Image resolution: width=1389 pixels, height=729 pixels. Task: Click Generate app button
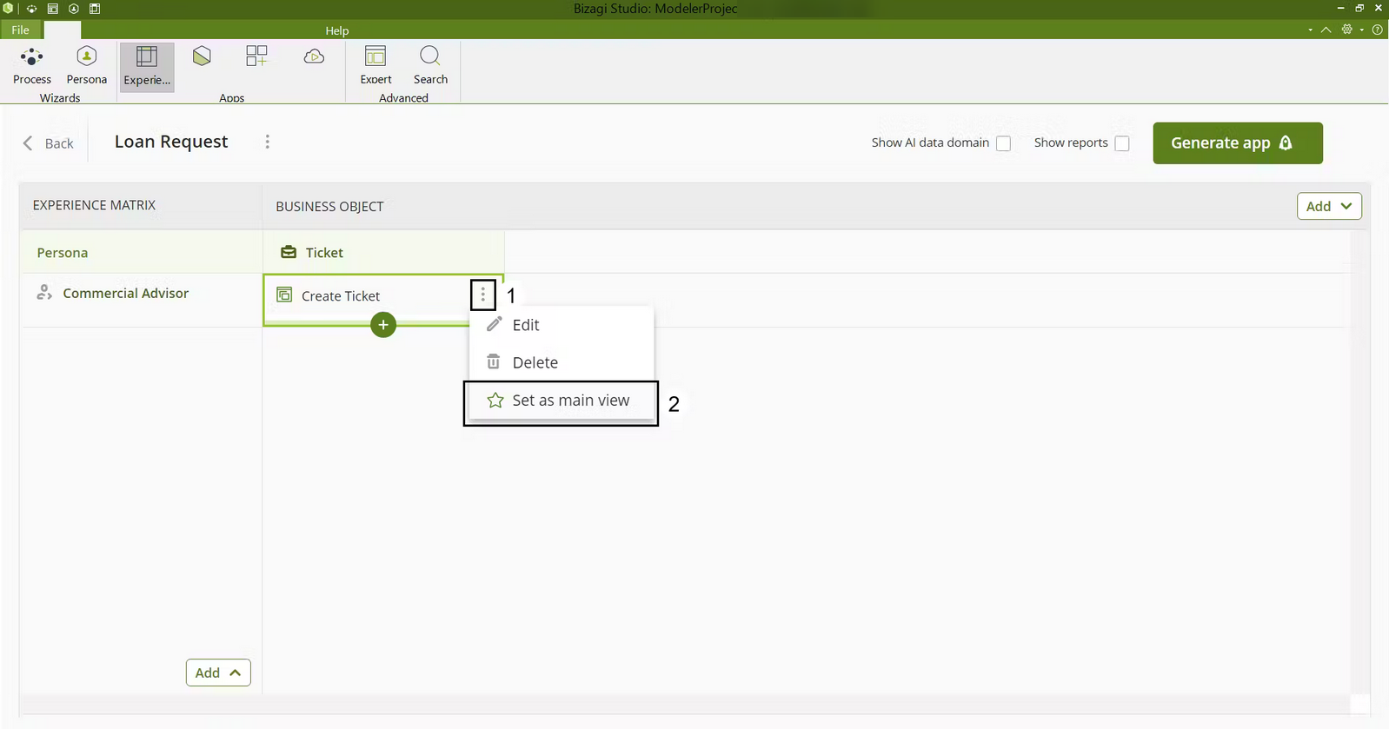(x=1238, y=143)
